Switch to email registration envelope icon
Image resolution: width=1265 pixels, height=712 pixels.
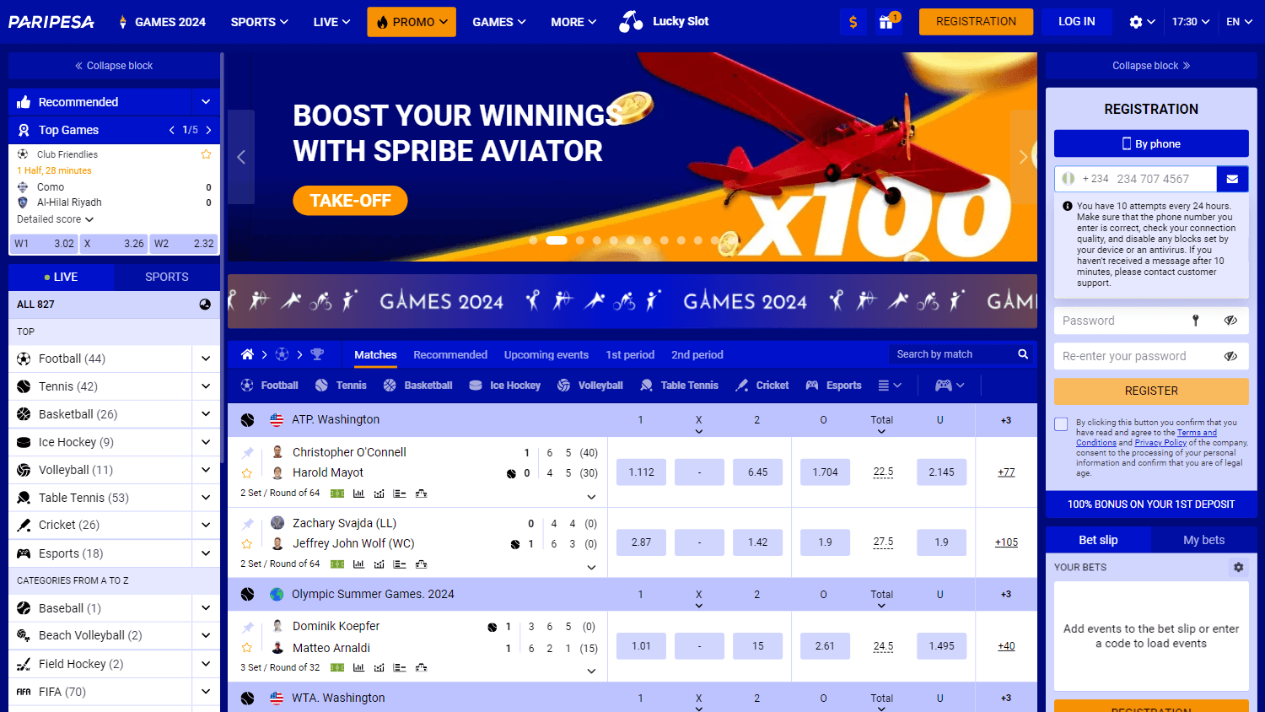pyautogui.click(x=1232, y=179)
